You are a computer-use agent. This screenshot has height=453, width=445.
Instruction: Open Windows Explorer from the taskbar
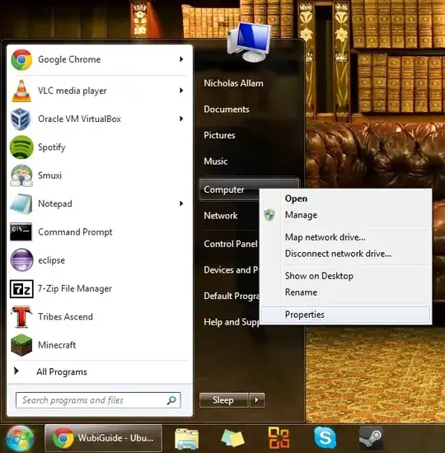coord(186,438)
